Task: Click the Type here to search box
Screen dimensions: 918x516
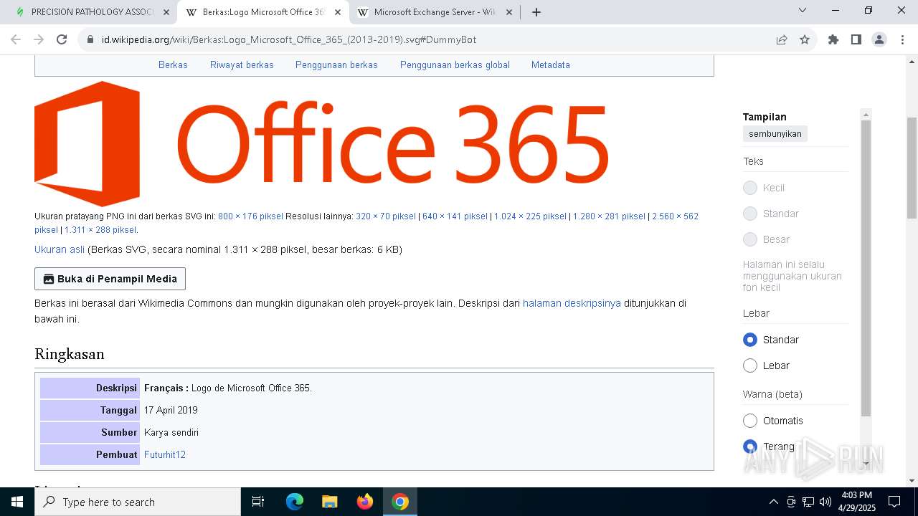Action: (138, 502)
